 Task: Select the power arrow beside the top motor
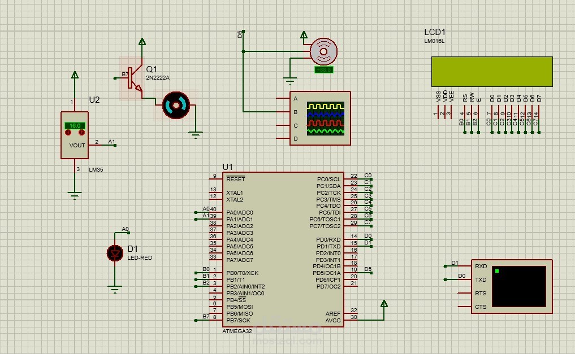[304, 35]
